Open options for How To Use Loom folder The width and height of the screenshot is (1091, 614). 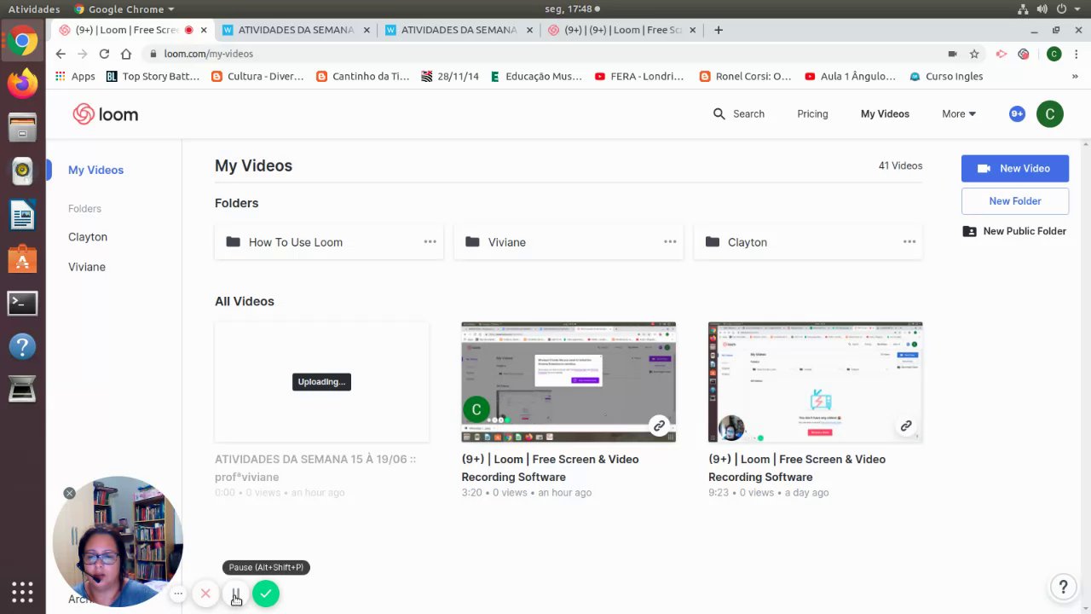pyautogui.click(x=430, y=242)
